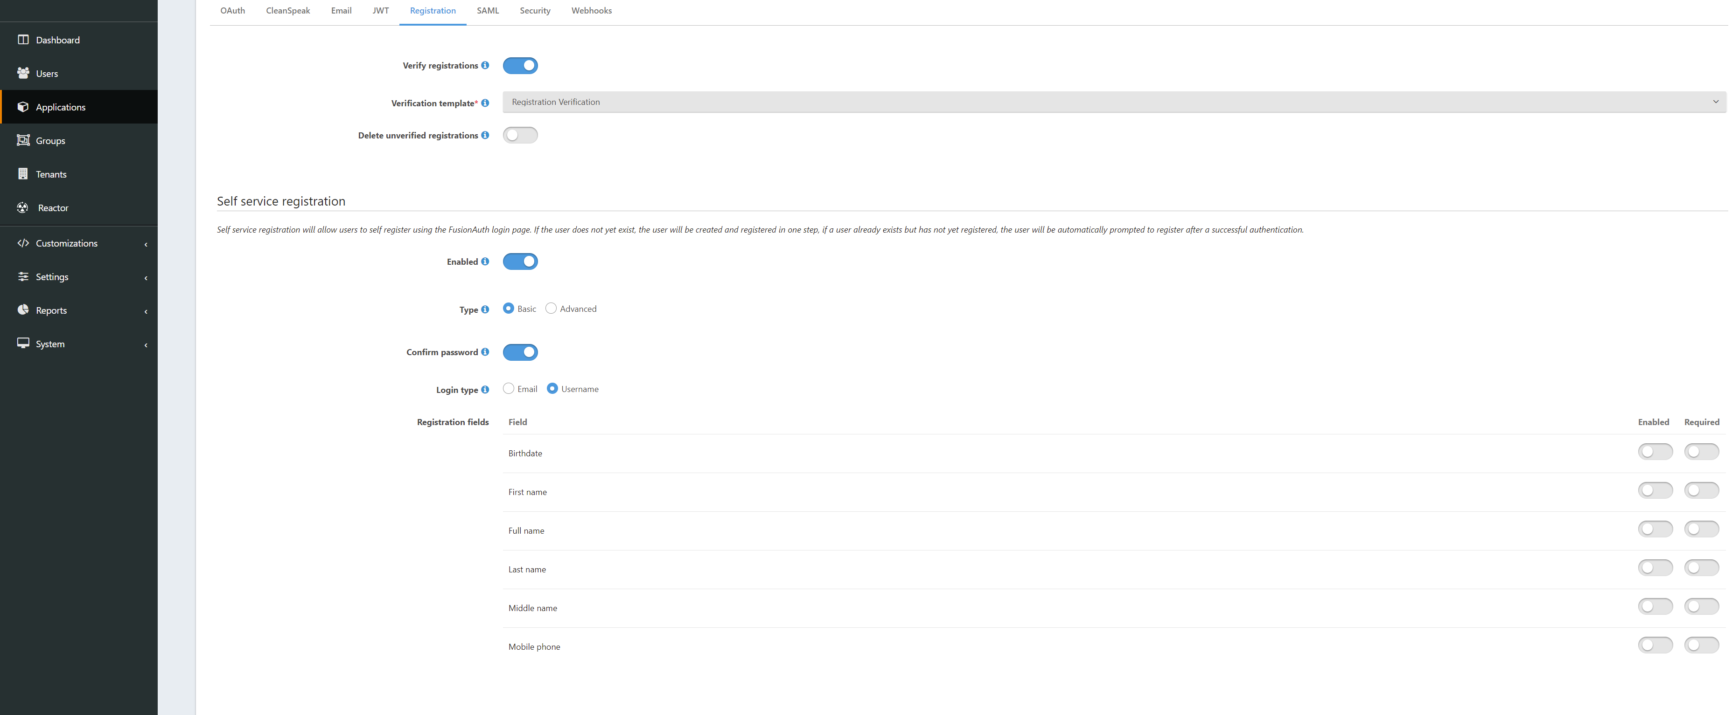Screen dimensions: 1732x715
Task: Switch to the Security tab
Action: [535, 11]
